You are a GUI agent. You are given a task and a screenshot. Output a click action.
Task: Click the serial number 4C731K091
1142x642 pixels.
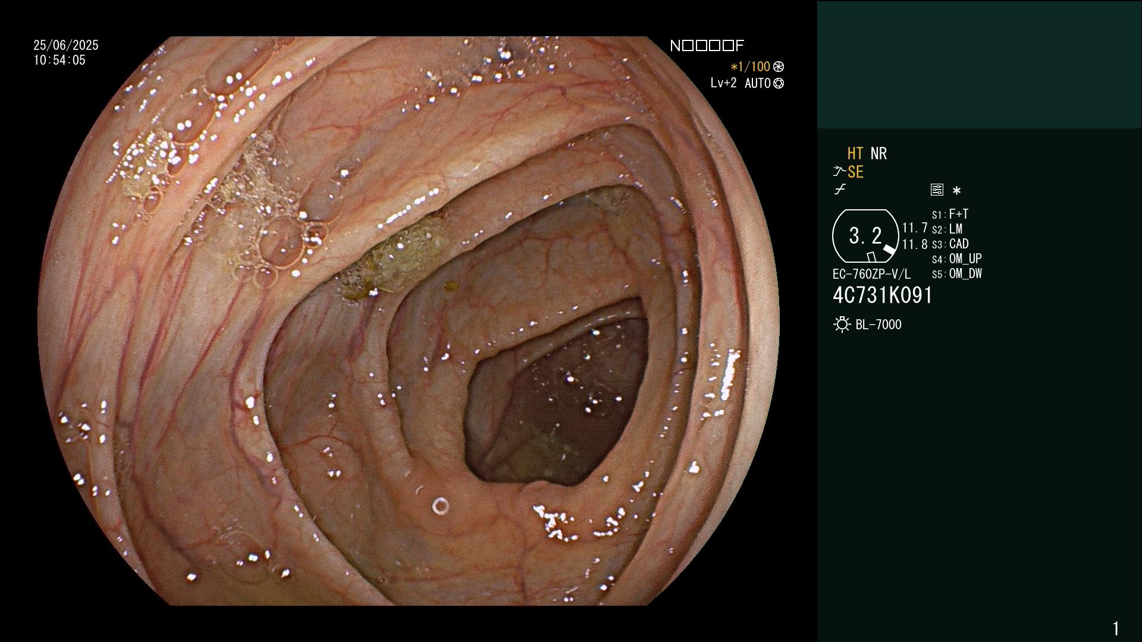click(883, 295)
